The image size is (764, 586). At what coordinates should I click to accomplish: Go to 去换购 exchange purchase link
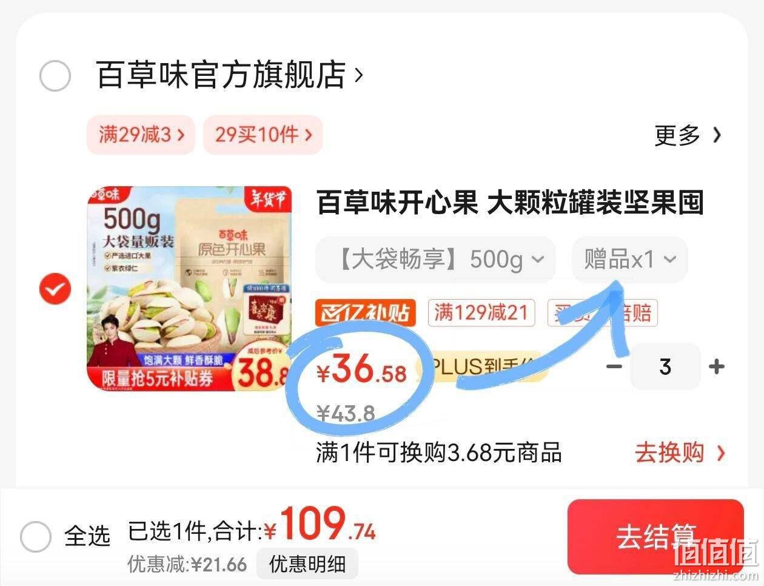click(680, 453)
